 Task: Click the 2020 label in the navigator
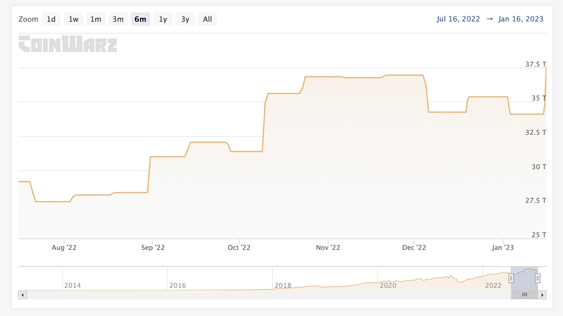point(388,285)
